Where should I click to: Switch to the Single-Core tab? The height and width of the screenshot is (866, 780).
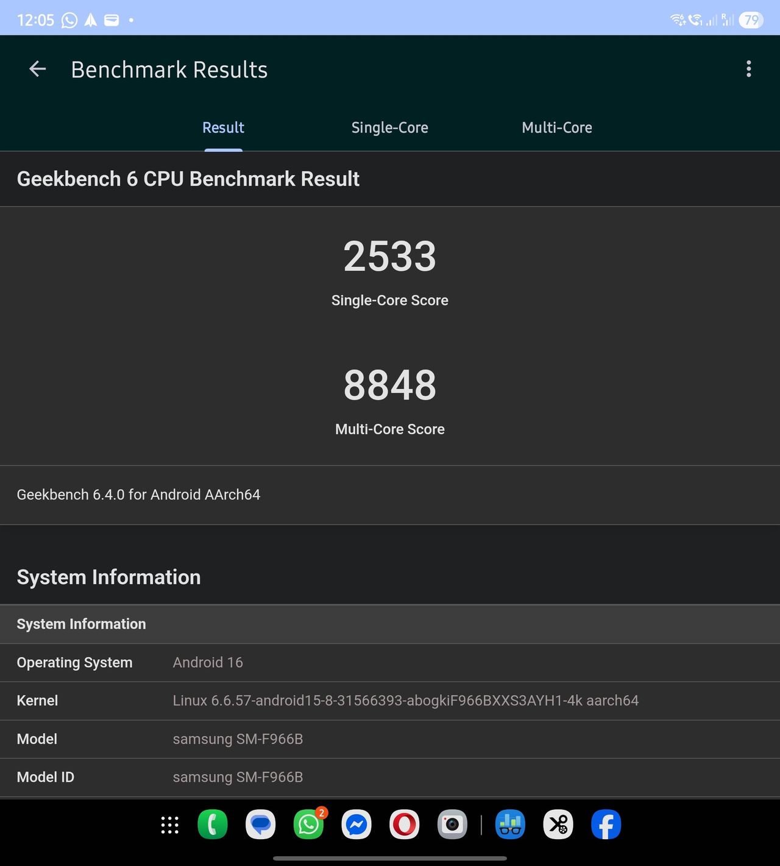(x=389, y=127)
